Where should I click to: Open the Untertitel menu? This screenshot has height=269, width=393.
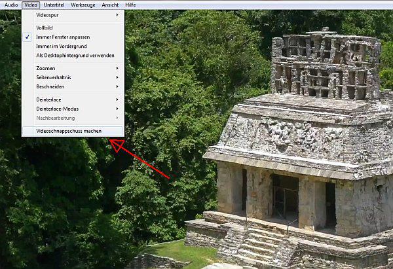[x=55, y=5]
